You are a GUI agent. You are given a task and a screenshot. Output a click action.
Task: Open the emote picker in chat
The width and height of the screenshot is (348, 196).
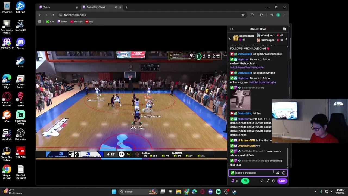coord(284,173)
